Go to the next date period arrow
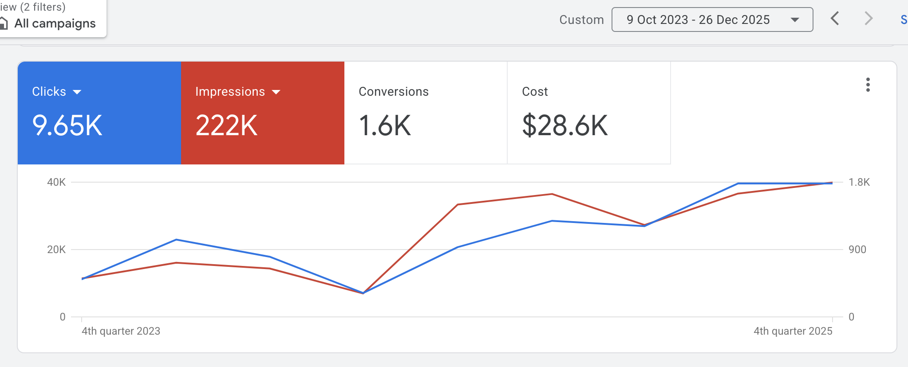 (869, 19)
